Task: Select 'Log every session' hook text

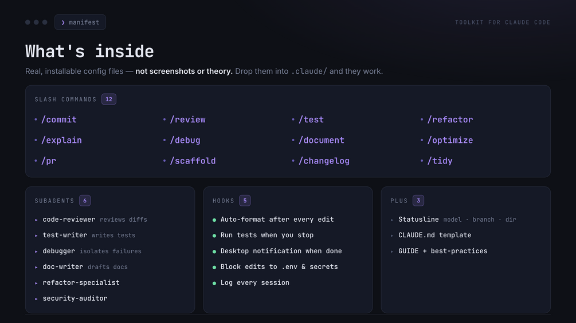Action: tap(254, 282)
